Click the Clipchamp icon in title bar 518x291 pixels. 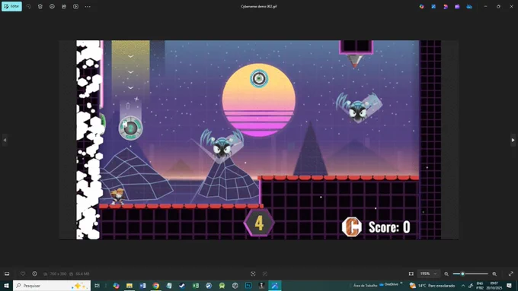click(x=446, y=6)
